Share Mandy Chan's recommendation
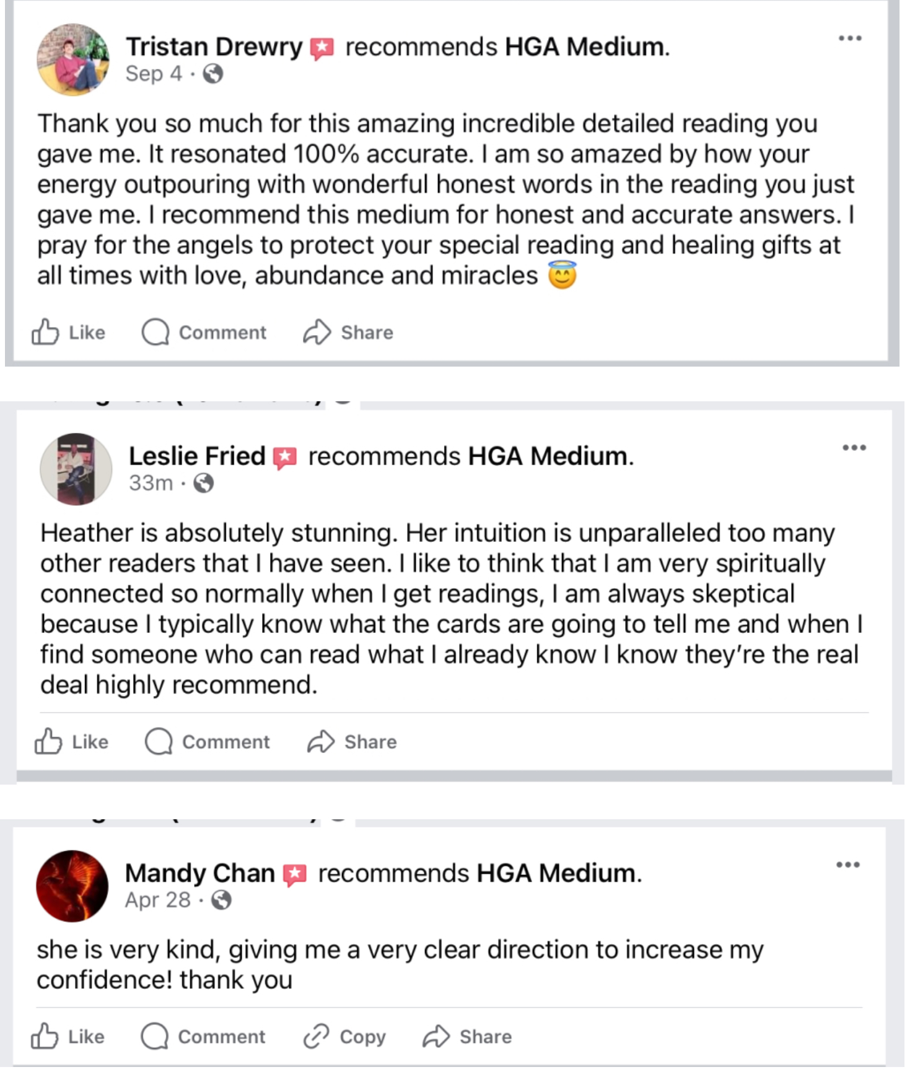915x1080 pixels. tap(467, 1037)
